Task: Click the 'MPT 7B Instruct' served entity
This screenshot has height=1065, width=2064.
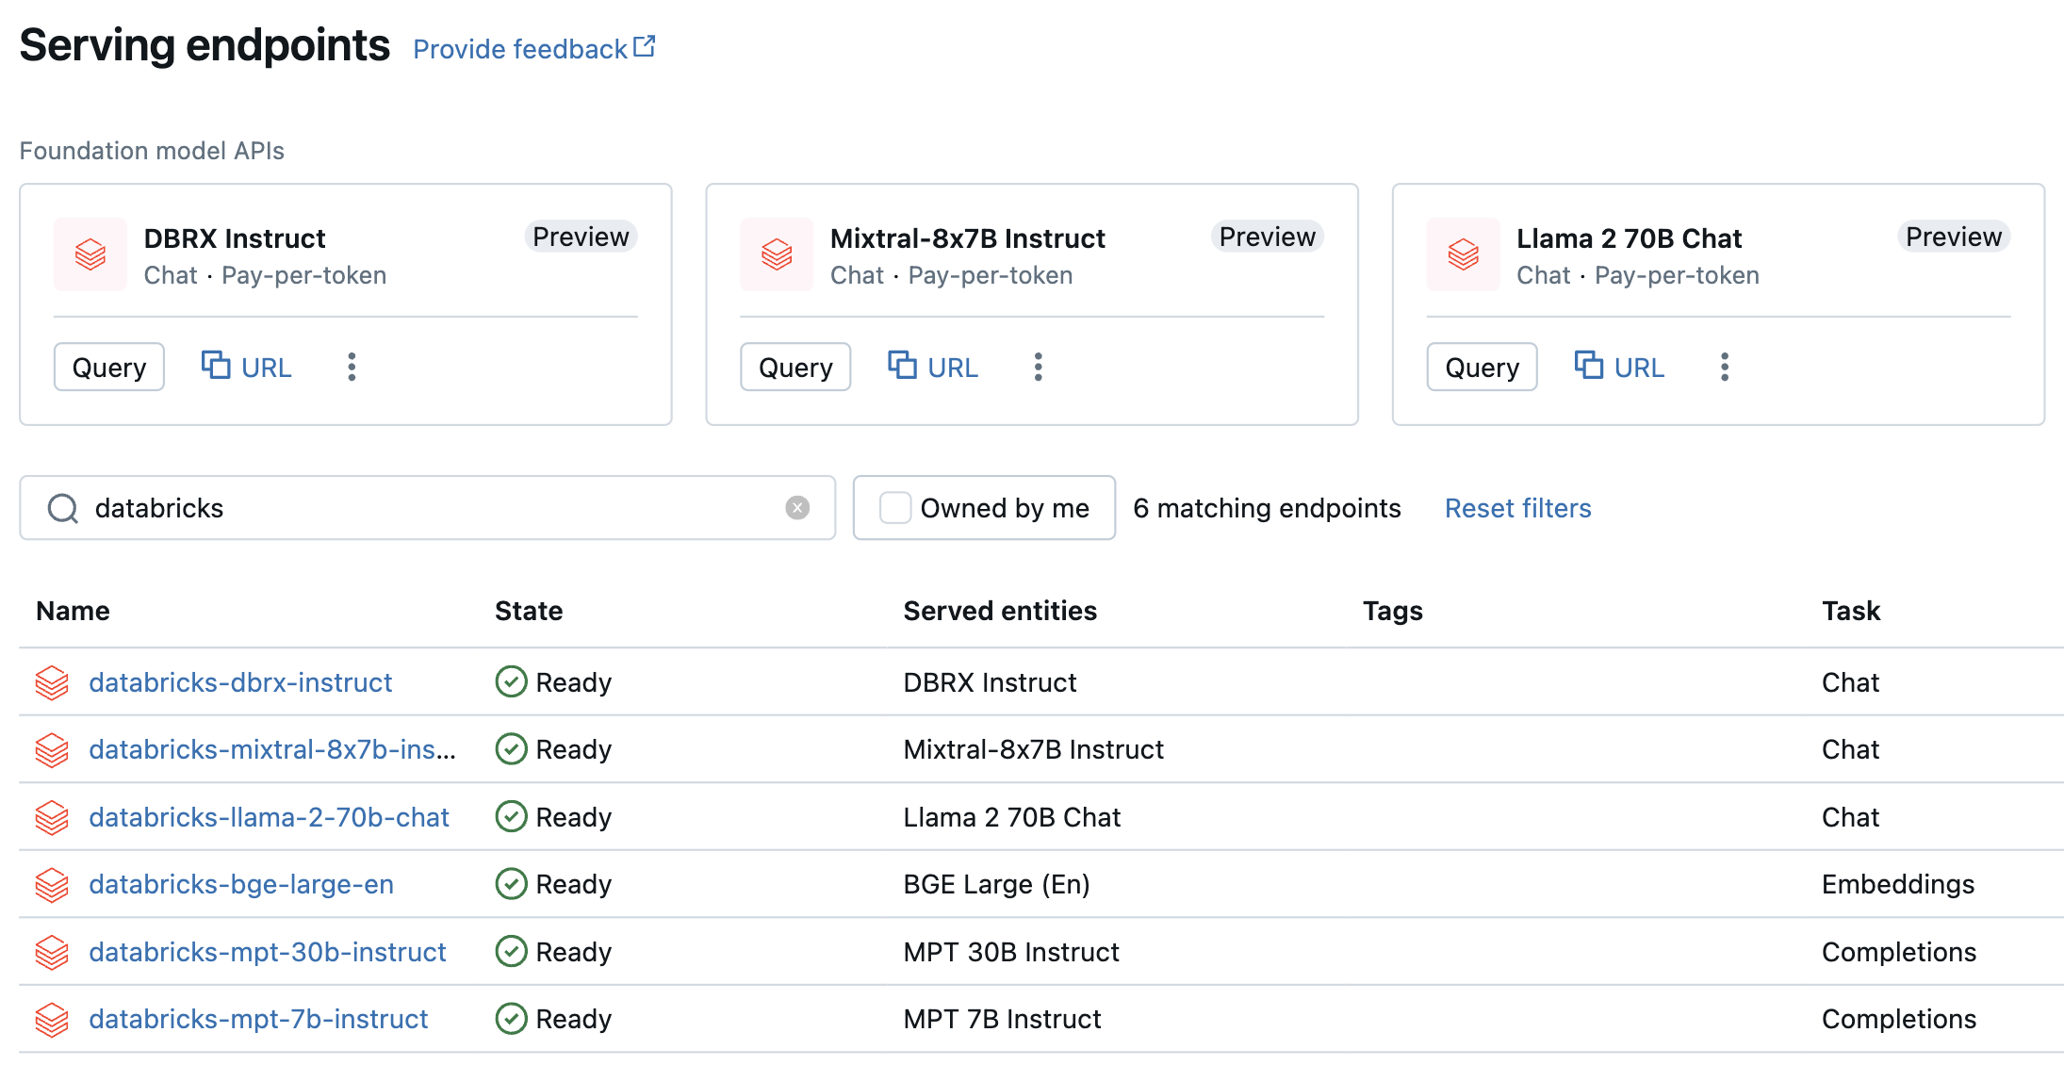Action: coord(1002,1019)
